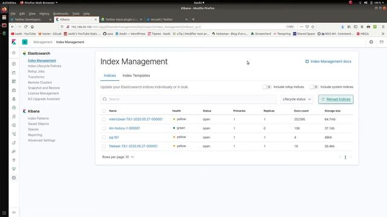Viewport: 387px width, 217px height.
Task: Check the filebeat-7.6.1 index checkbox
Action: pos(104,146)
